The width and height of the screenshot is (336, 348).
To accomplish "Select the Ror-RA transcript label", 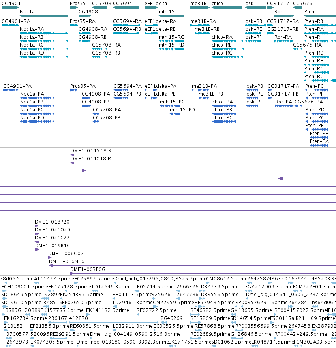I will click(283, 37).
